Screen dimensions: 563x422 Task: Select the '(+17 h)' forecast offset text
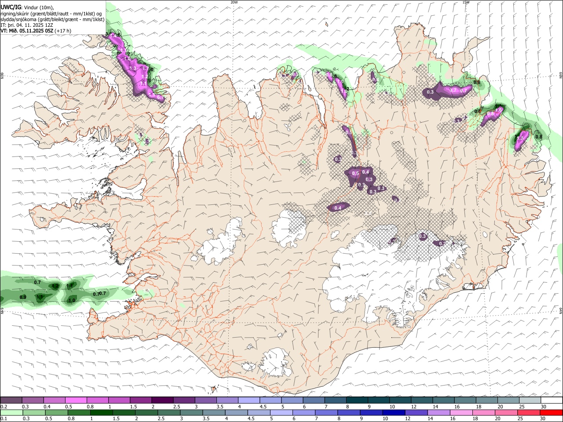point(63,31)
